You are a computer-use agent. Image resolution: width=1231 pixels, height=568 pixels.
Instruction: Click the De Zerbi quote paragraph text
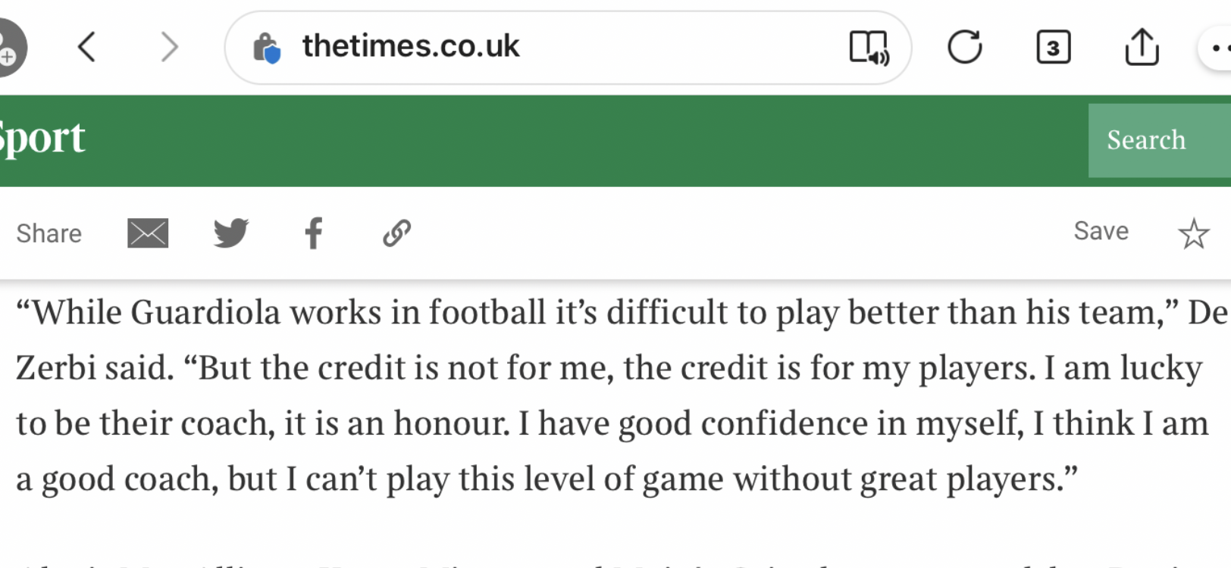pos(615,395)
